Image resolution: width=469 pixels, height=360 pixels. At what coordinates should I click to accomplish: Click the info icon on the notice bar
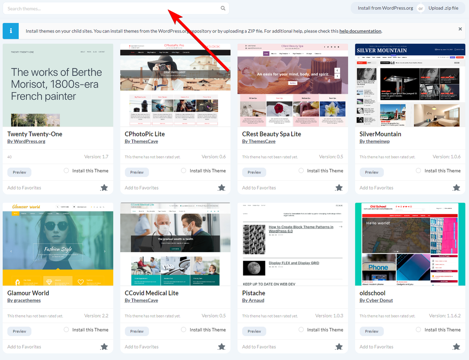(x=10, y=30)
